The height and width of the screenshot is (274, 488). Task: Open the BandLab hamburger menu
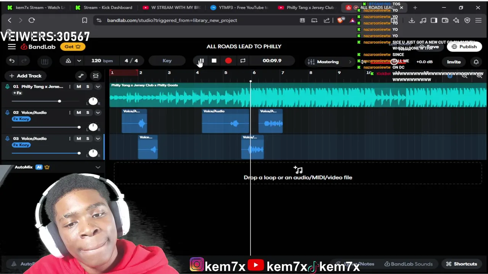(12, 46)
